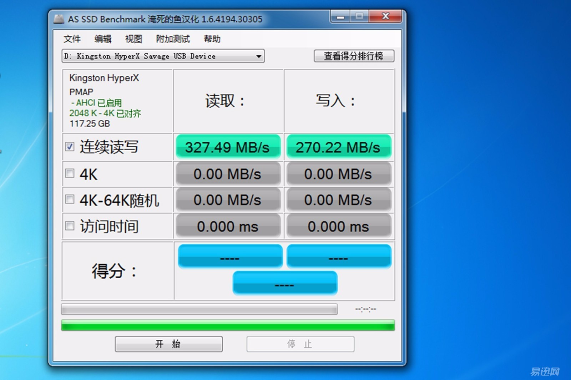The image size is (571, 380).
Task: Click the access time read 0.000 ms value
Action: click(x=228, y=227)
